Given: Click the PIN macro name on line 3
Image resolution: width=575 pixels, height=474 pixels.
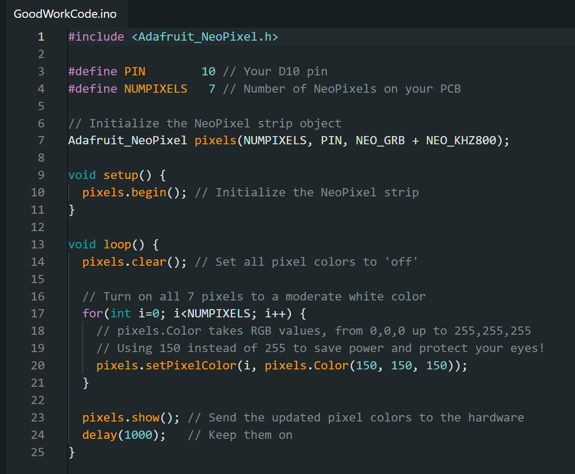Looking at the screenshot, I should [135, 71].
